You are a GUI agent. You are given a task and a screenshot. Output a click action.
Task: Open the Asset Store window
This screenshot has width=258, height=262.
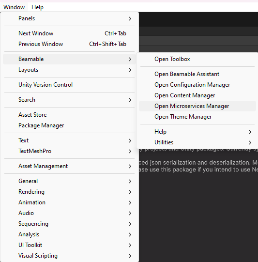point(69,115)
